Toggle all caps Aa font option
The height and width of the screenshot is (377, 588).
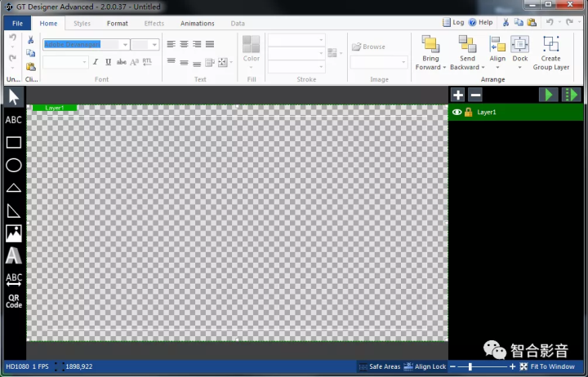pos(134,62)
